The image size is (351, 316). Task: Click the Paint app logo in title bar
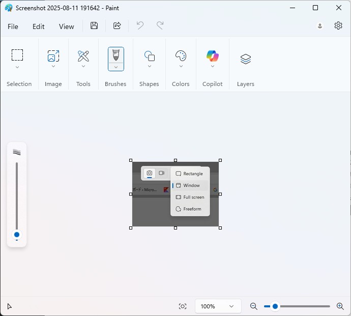[x=9, y=8]
